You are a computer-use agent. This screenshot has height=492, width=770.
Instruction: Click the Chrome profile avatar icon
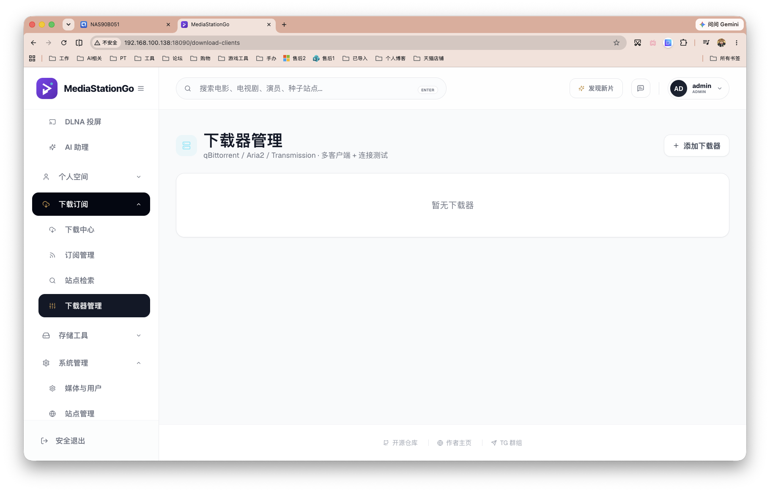[x=721, y=43]
